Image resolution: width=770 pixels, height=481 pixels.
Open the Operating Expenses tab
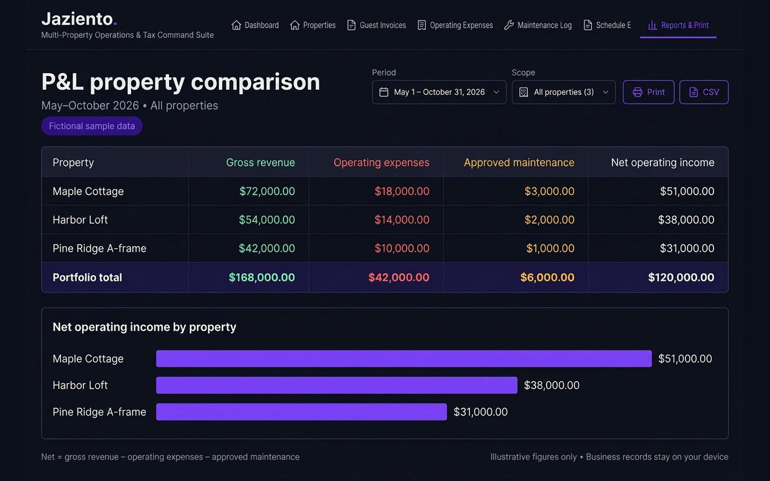click(455, 25)
